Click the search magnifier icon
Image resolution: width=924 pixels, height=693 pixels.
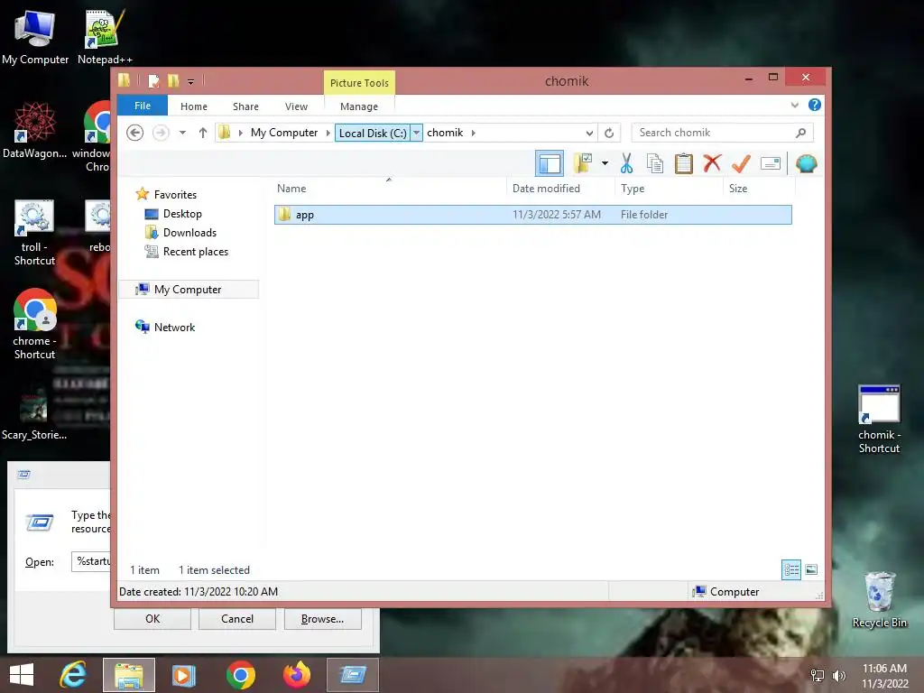[x=800, y=133]
